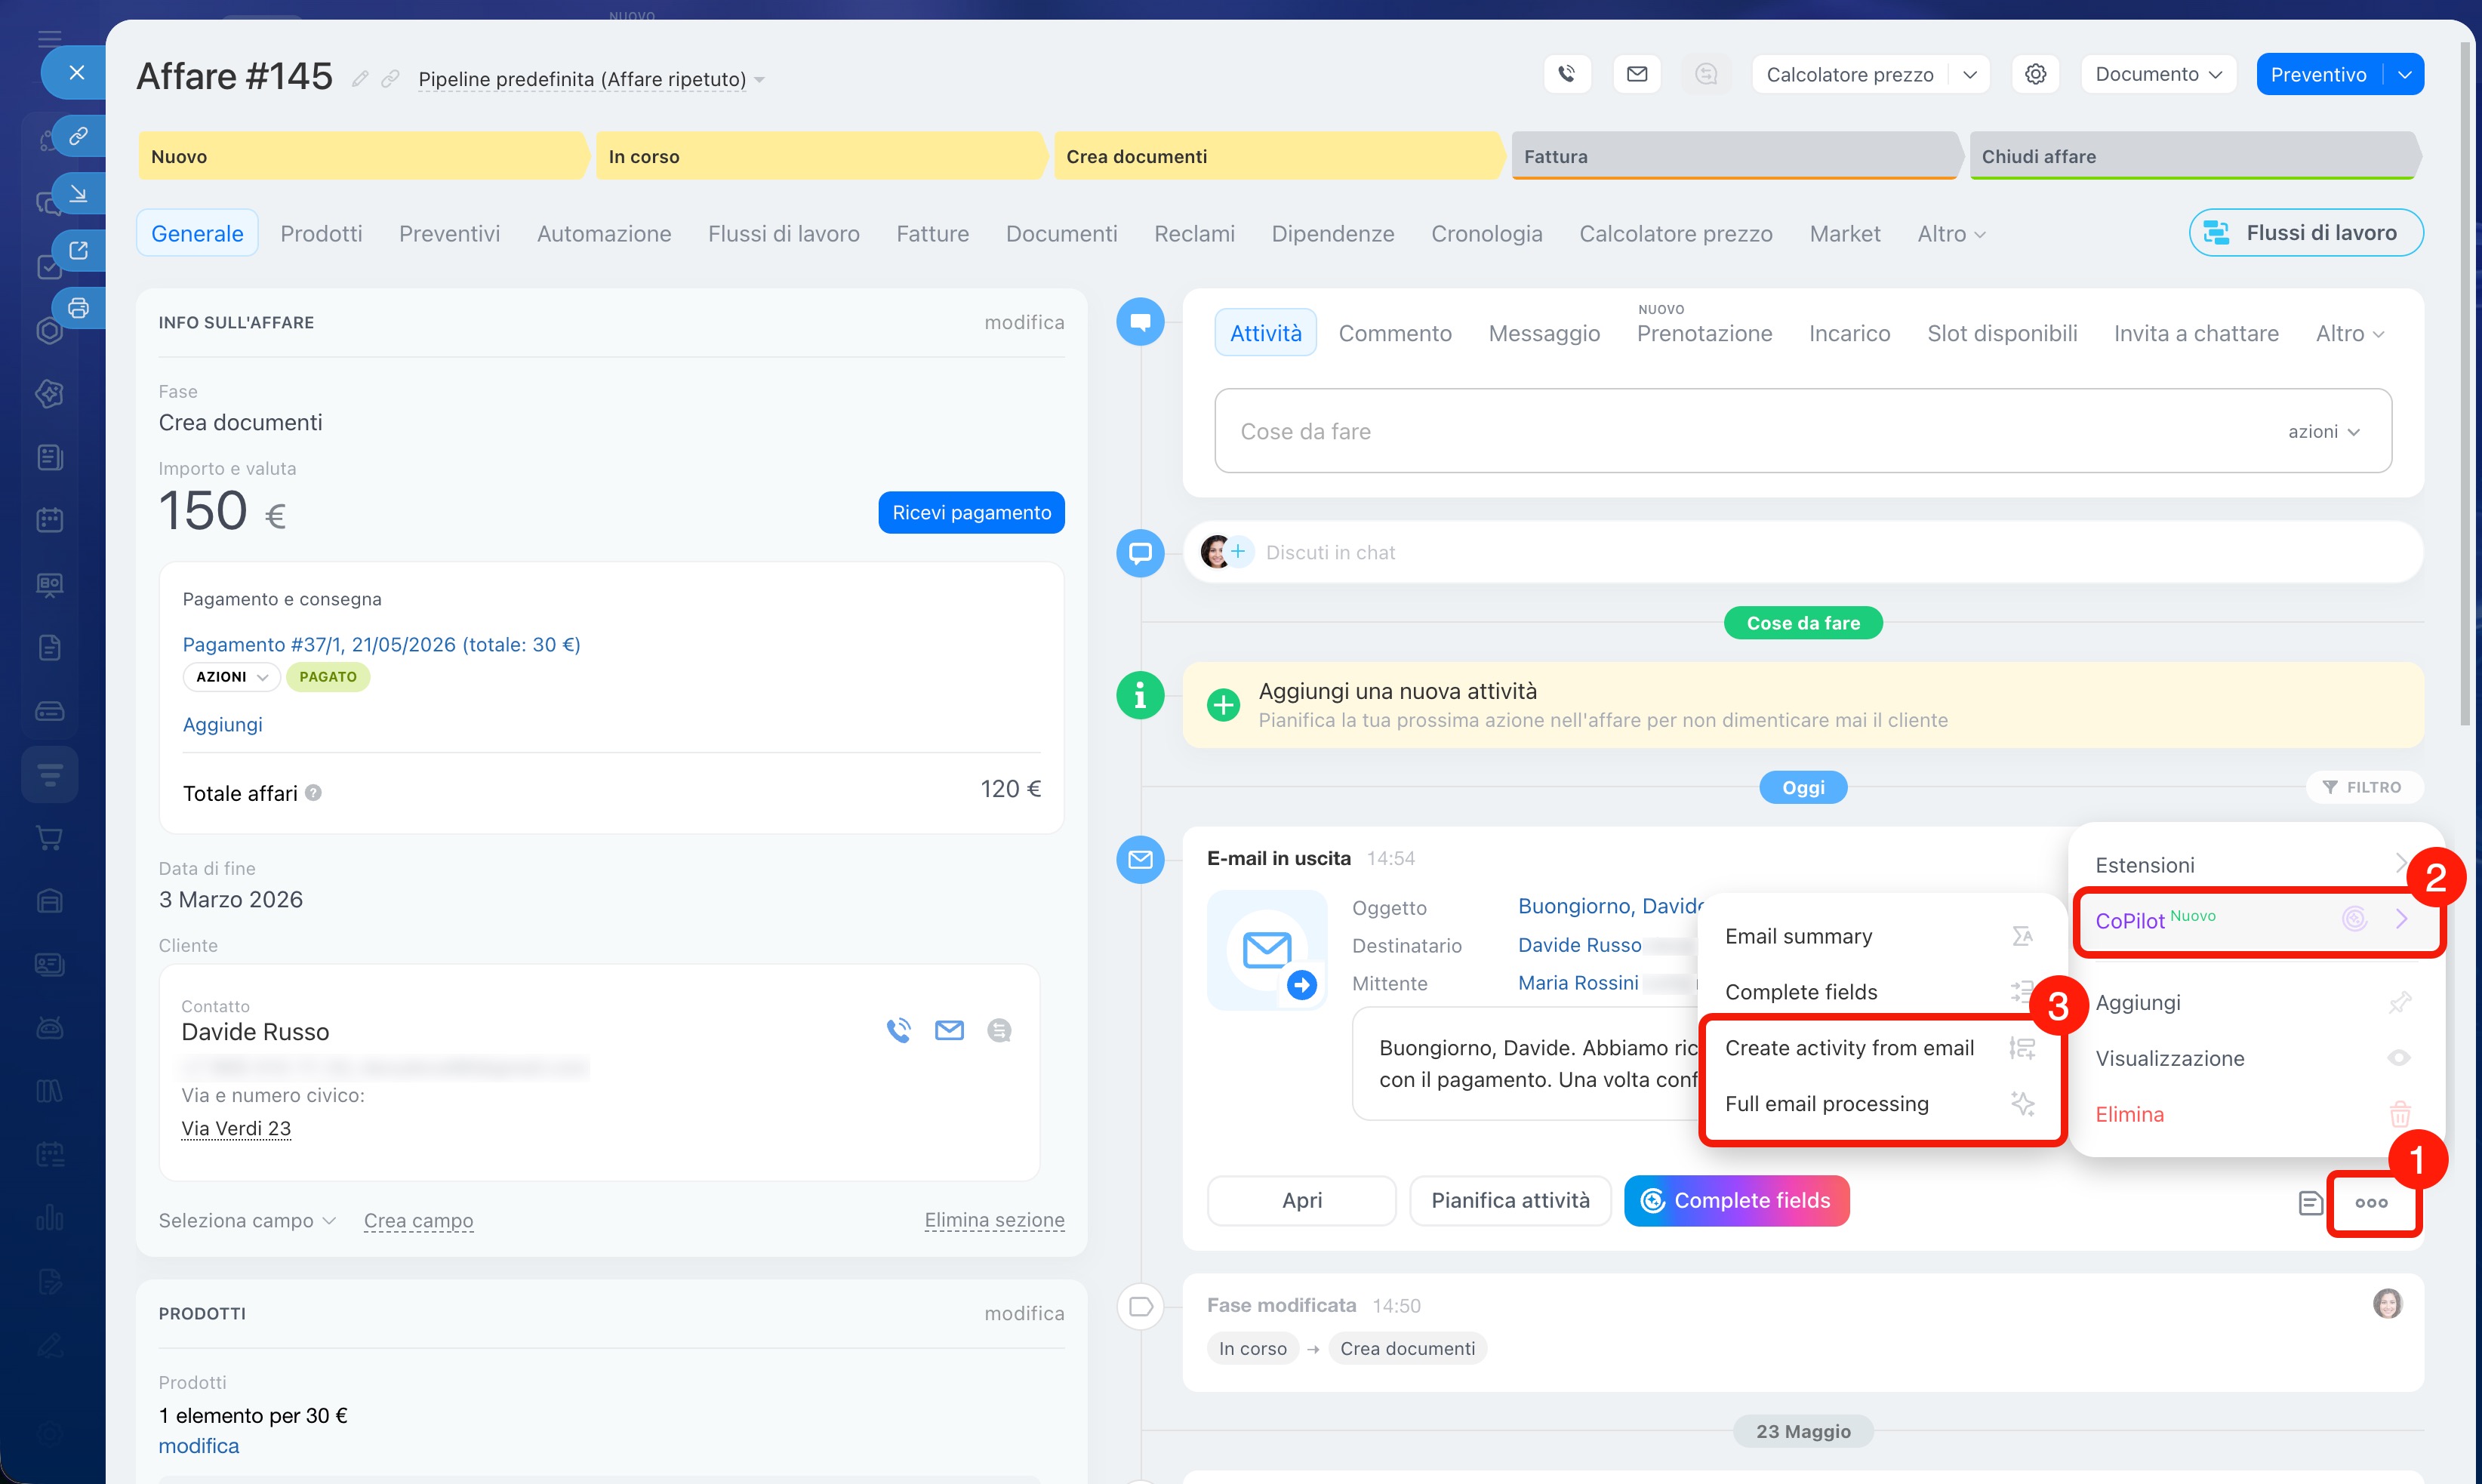This screenshot has height=1484, width=2482.
Task: Switch to the Prodotti tab
Action: tap(321, 233)
